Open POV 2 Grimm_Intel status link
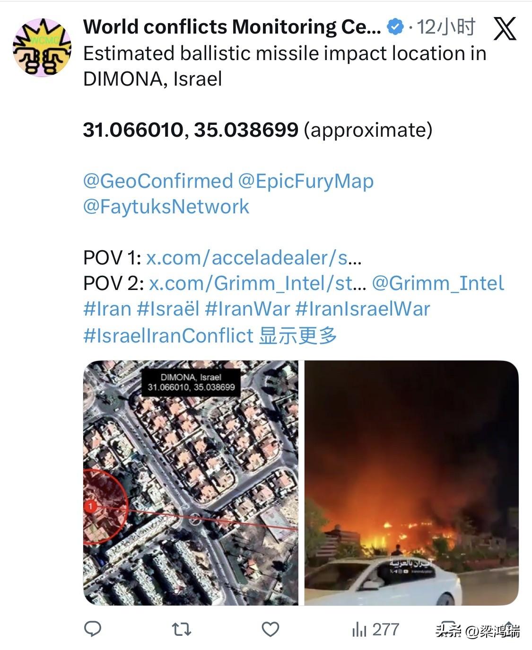This screenshot has width=532, height=650. coord(257,283)
